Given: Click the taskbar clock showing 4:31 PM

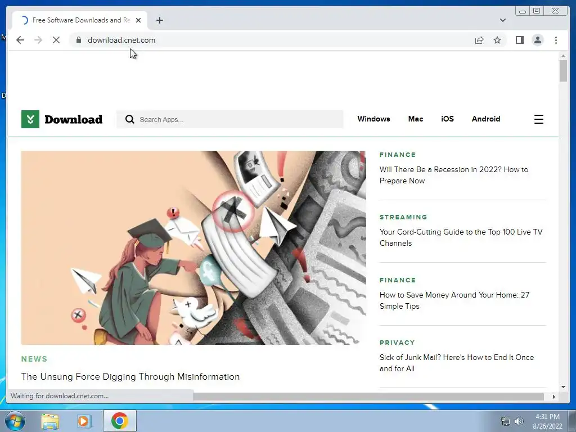Looking at the screenshot, I should (x=547, y=421).
